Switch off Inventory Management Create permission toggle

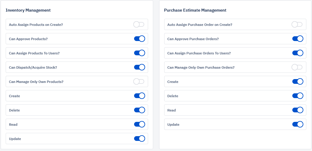139,96
